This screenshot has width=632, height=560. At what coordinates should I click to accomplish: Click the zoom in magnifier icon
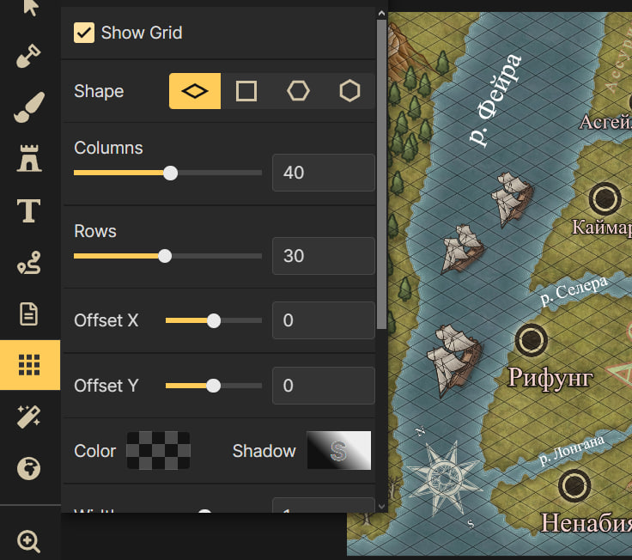[x=29, y=541]
